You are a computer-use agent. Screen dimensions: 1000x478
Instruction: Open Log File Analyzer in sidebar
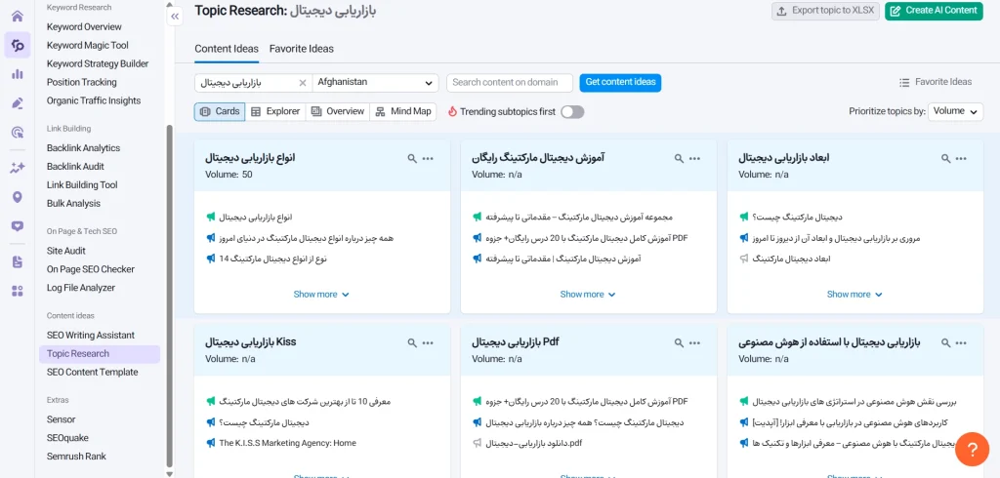[x=81, y=288]
